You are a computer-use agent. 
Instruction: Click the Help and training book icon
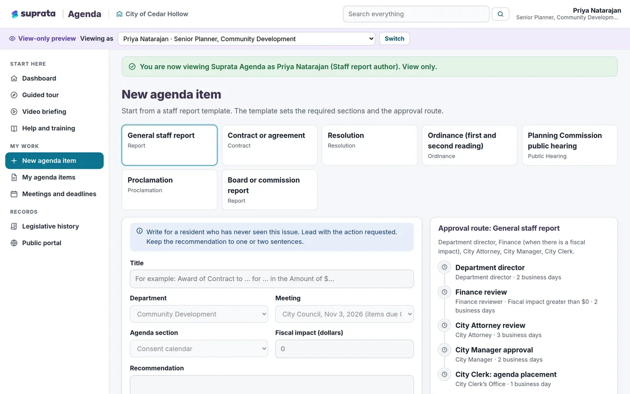14,128
